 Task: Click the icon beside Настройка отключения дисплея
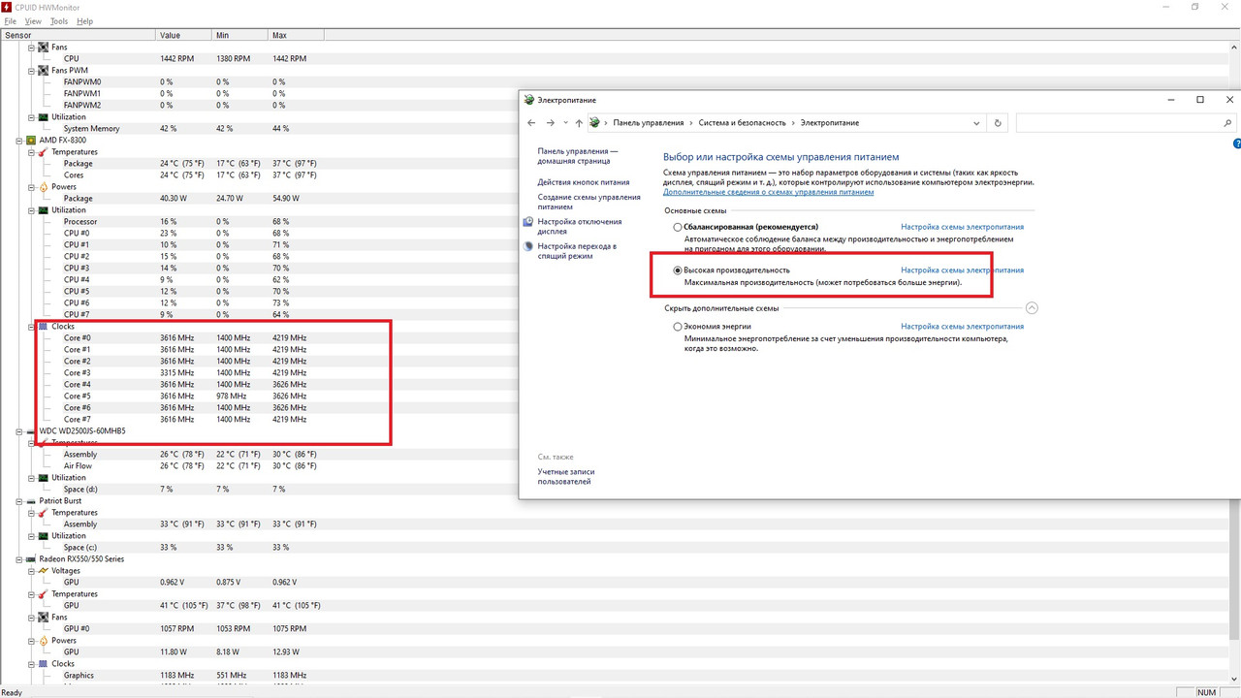coord(528,222)
